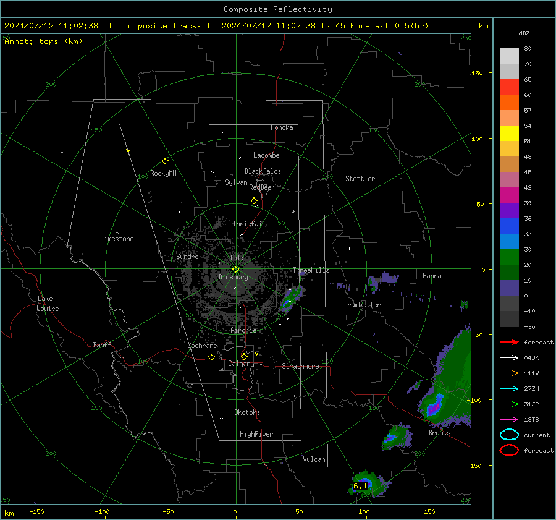The width and height of the screenshot is (556, 520).
Task: Click the Banff city label
Action: pos(102,344)
